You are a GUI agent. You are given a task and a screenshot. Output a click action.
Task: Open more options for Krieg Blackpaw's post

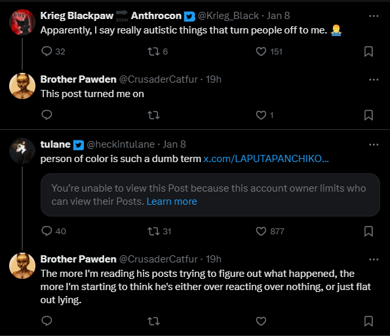coord(374,16)
